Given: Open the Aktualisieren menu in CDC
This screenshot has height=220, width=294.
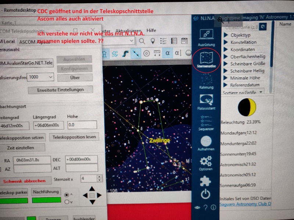Looking at the screenshot, I should (x=128, y=31).
